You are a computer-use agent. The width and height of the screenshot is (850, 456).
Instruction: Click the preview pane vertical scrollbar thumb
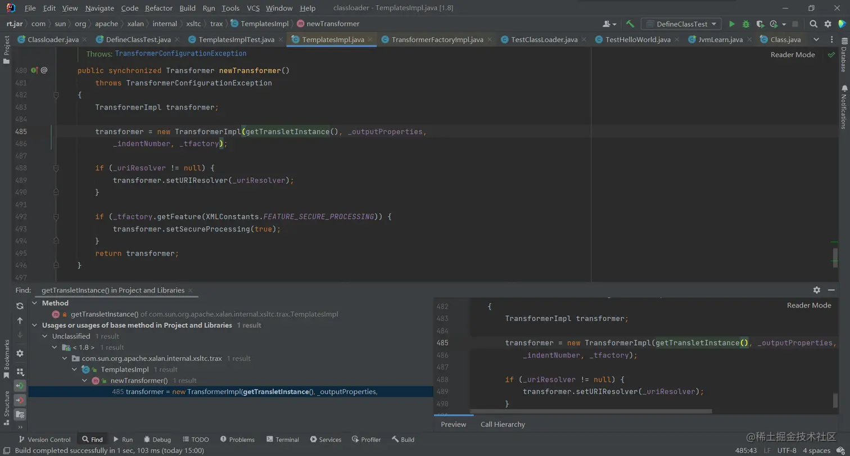(x=835, y=400)
